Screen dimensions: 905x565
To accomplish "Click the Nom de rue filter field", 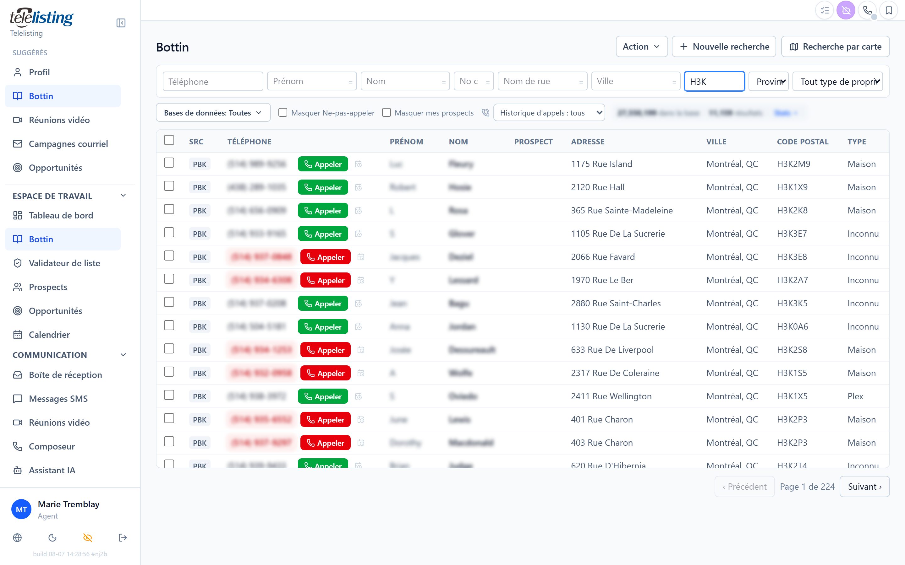I will (542, 82).
